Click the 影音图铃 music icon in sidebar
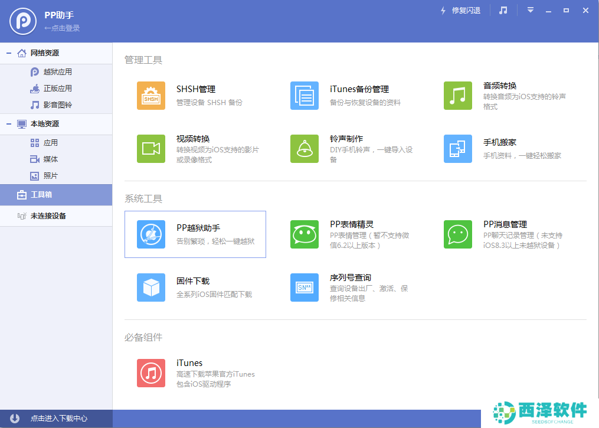The width and height of the screenshot is (599, 428). [35, 105]
